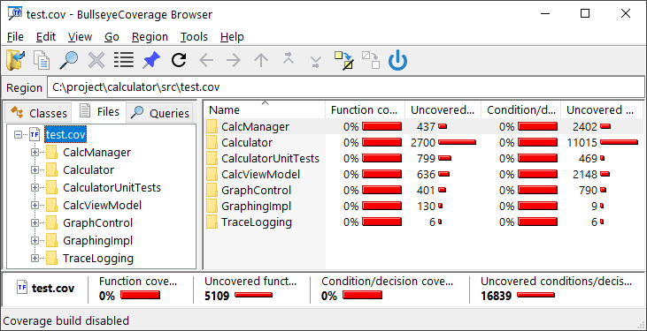Click the CalcViewModel folder icon in list
This screenshot has width=647, height=331.
click(212, 174)
